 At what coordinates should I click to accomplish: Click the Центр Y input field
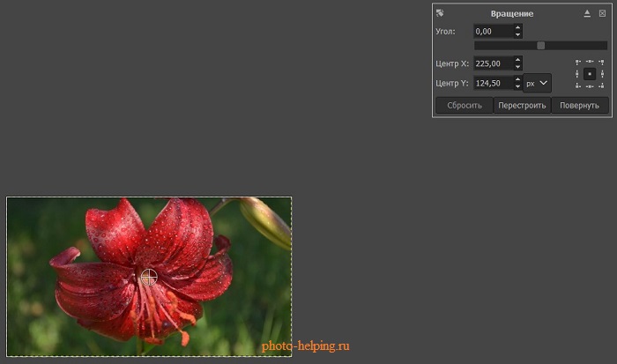[494, 83]
